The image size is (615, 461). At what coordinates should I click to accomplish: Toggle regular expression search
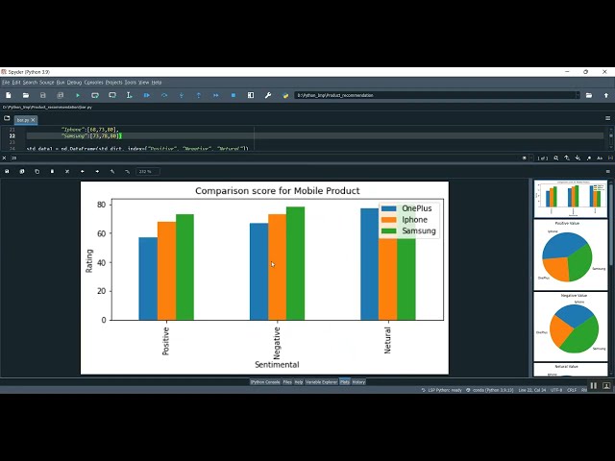pyautogui.click(x=589, y=158)
